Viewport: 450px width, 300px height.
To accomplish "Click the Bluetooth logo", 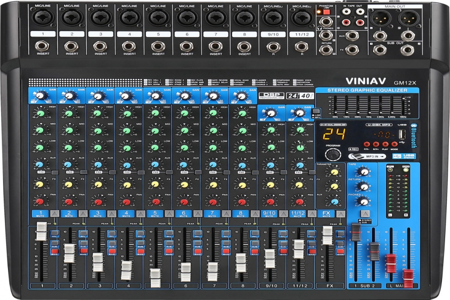I will pyautogui.click(x=413, y=135).
